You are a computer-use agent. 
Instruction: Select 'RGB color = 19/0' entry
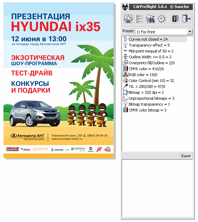pos(143,75)
